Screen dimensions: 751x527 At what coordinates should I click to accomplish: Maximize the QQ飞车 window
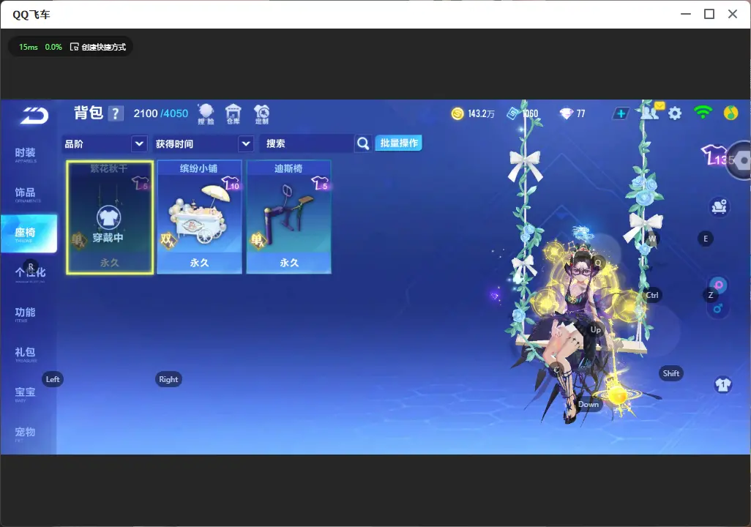709,14
